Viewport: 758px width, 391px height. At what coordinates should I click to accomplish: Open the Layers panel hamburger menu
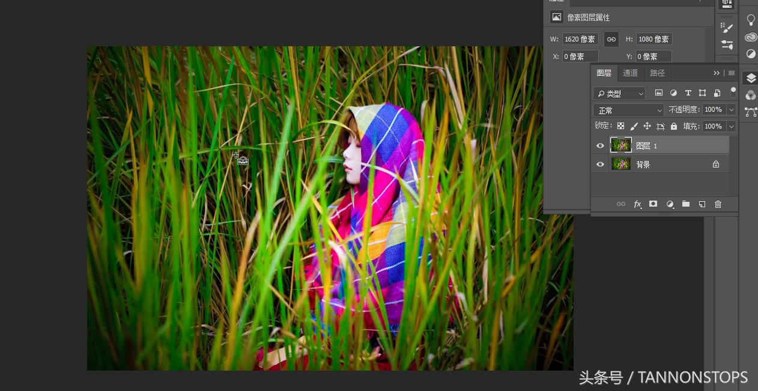coord(731,73)
